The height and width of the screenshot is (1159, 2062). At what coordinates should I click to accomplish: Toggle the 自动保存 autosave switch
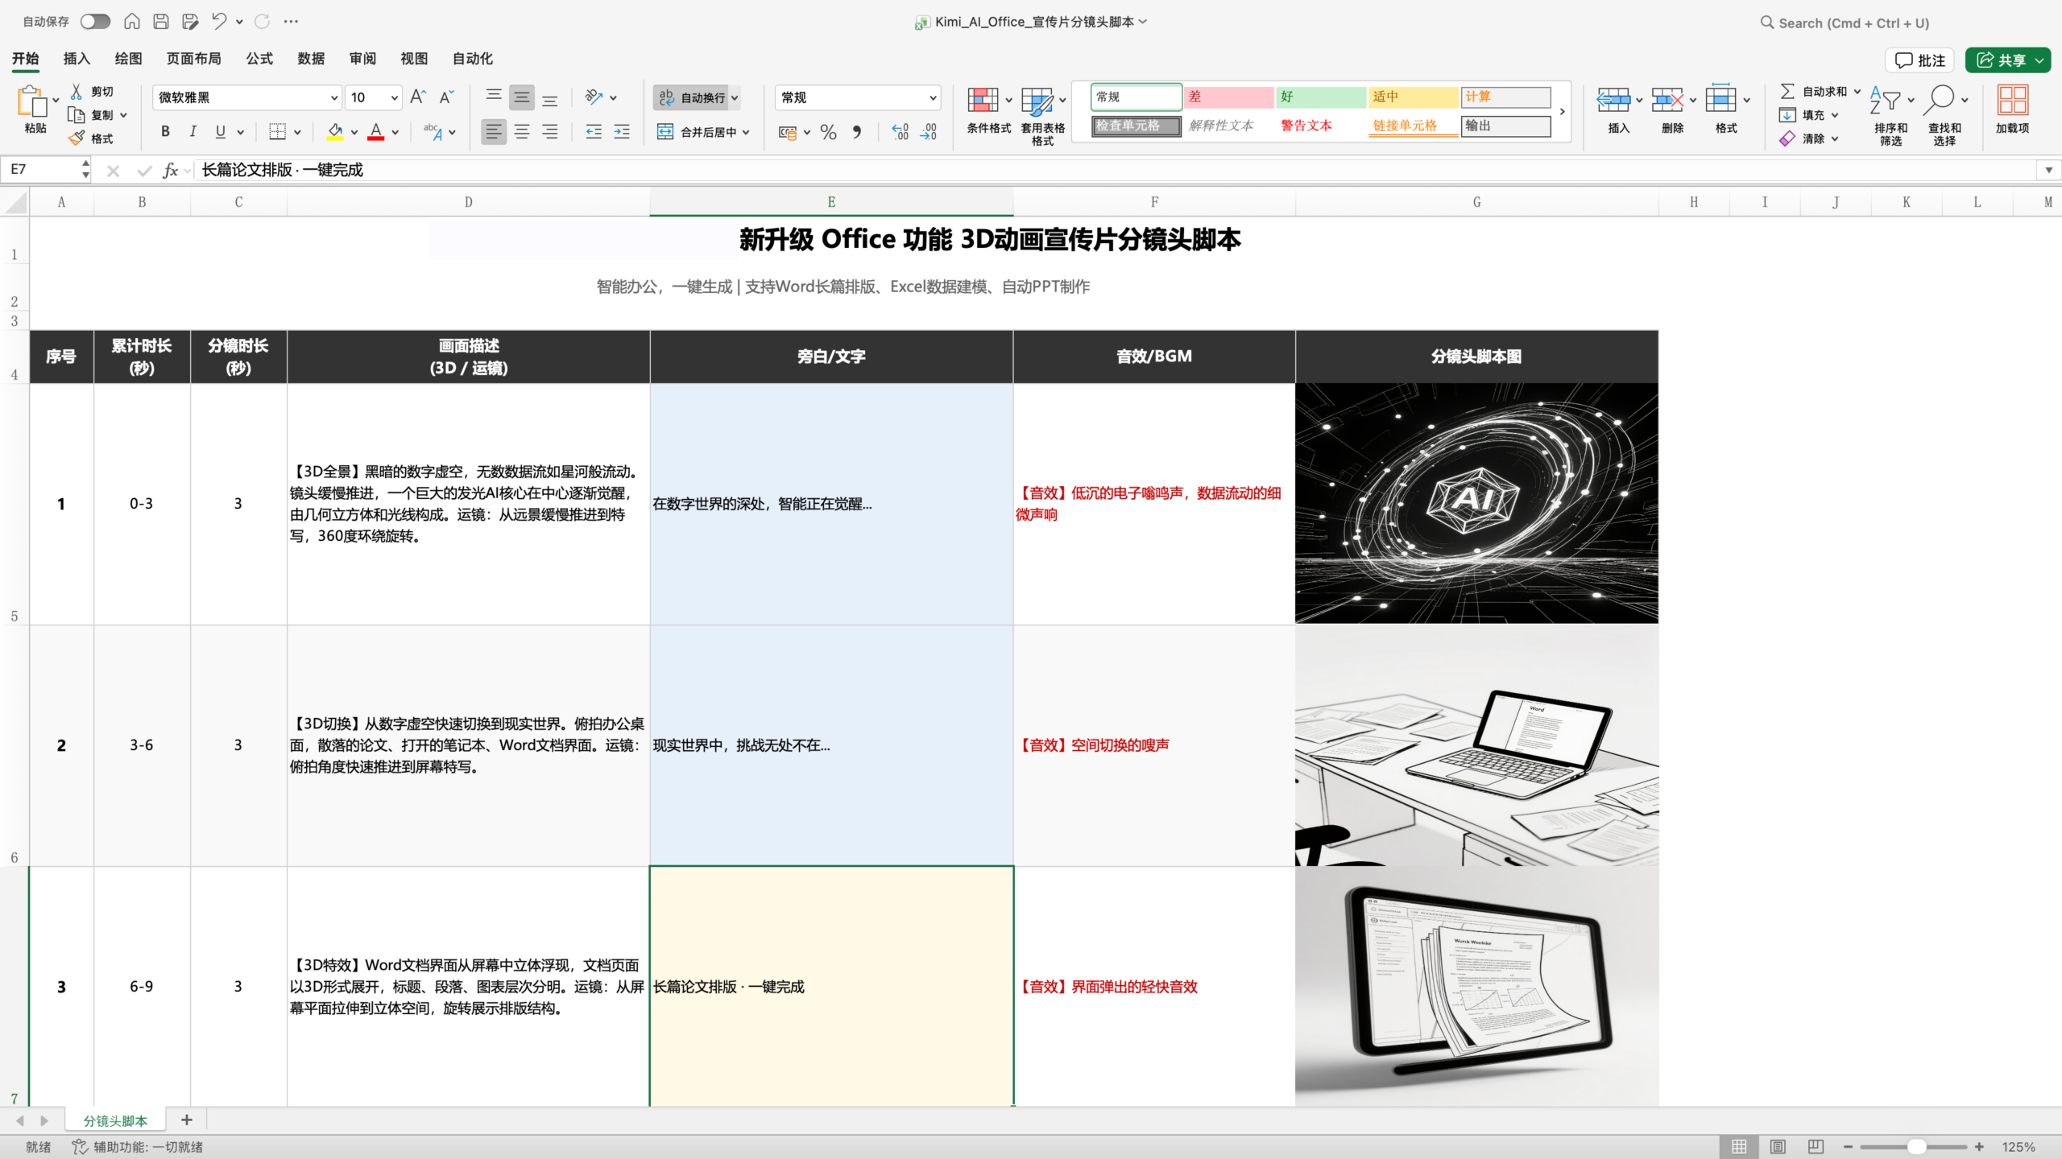(x=95, y=22)
